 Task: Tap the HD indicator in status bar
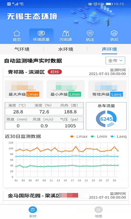tap(9, 4)
